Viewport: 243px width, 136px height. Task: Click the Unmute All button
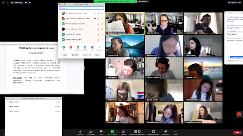click(87, 55)
